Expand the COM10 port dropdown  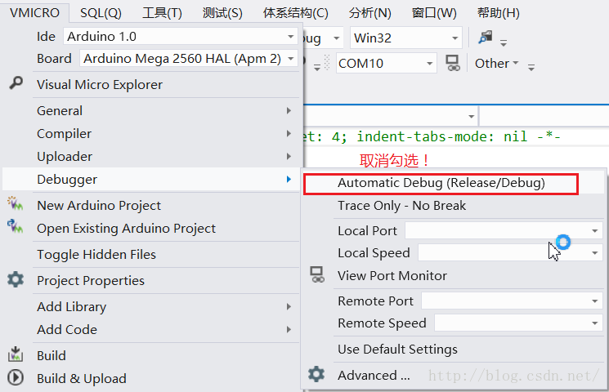(x=386, y=63)
